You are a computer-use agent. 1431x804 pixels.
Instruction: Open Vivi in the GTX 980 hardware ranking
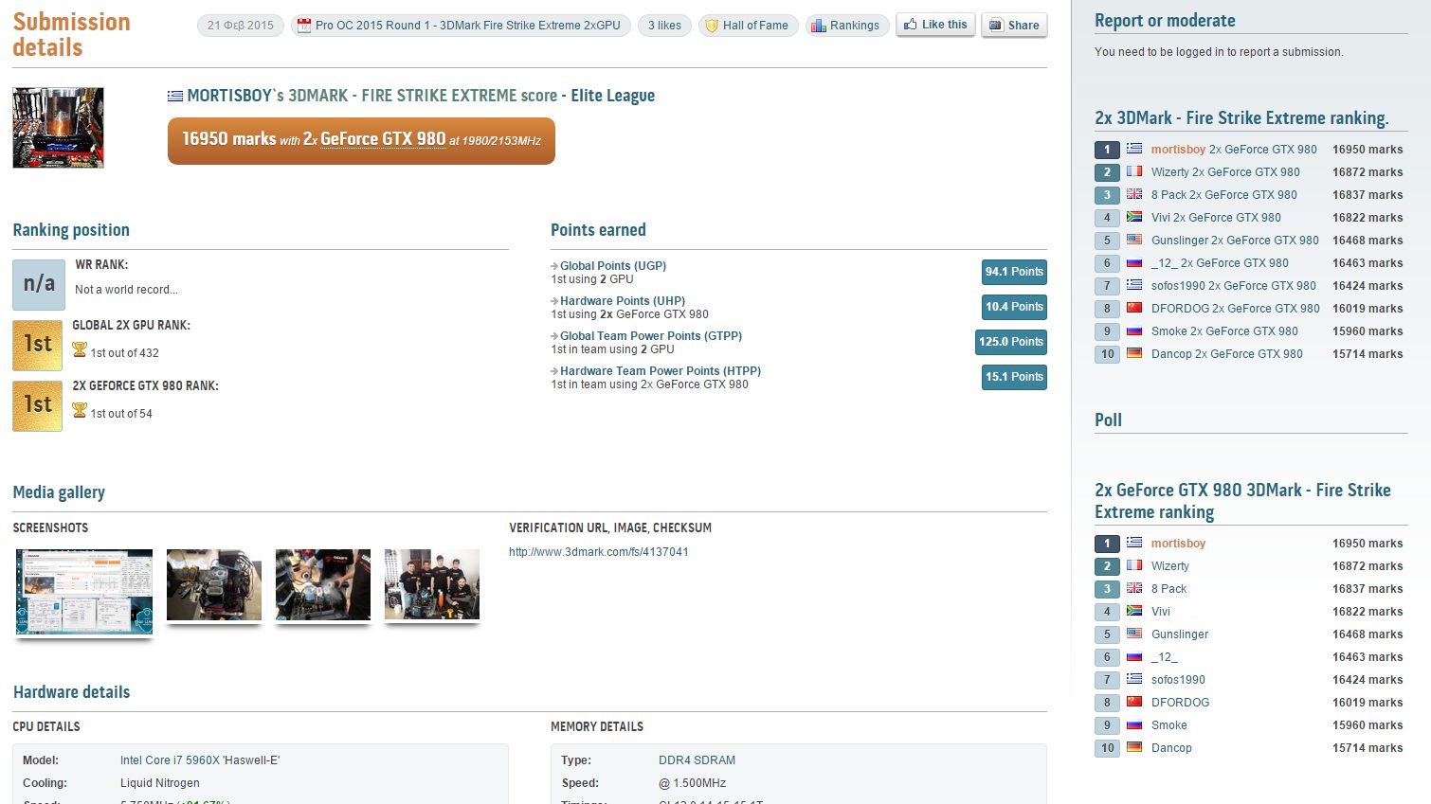pyautogui.click(x=1161, y=612)
